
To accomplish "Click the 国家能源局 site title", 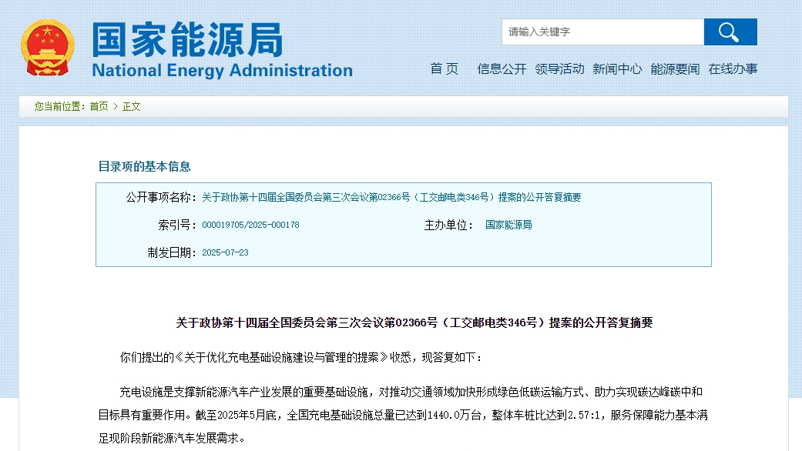I will point(188,40).
